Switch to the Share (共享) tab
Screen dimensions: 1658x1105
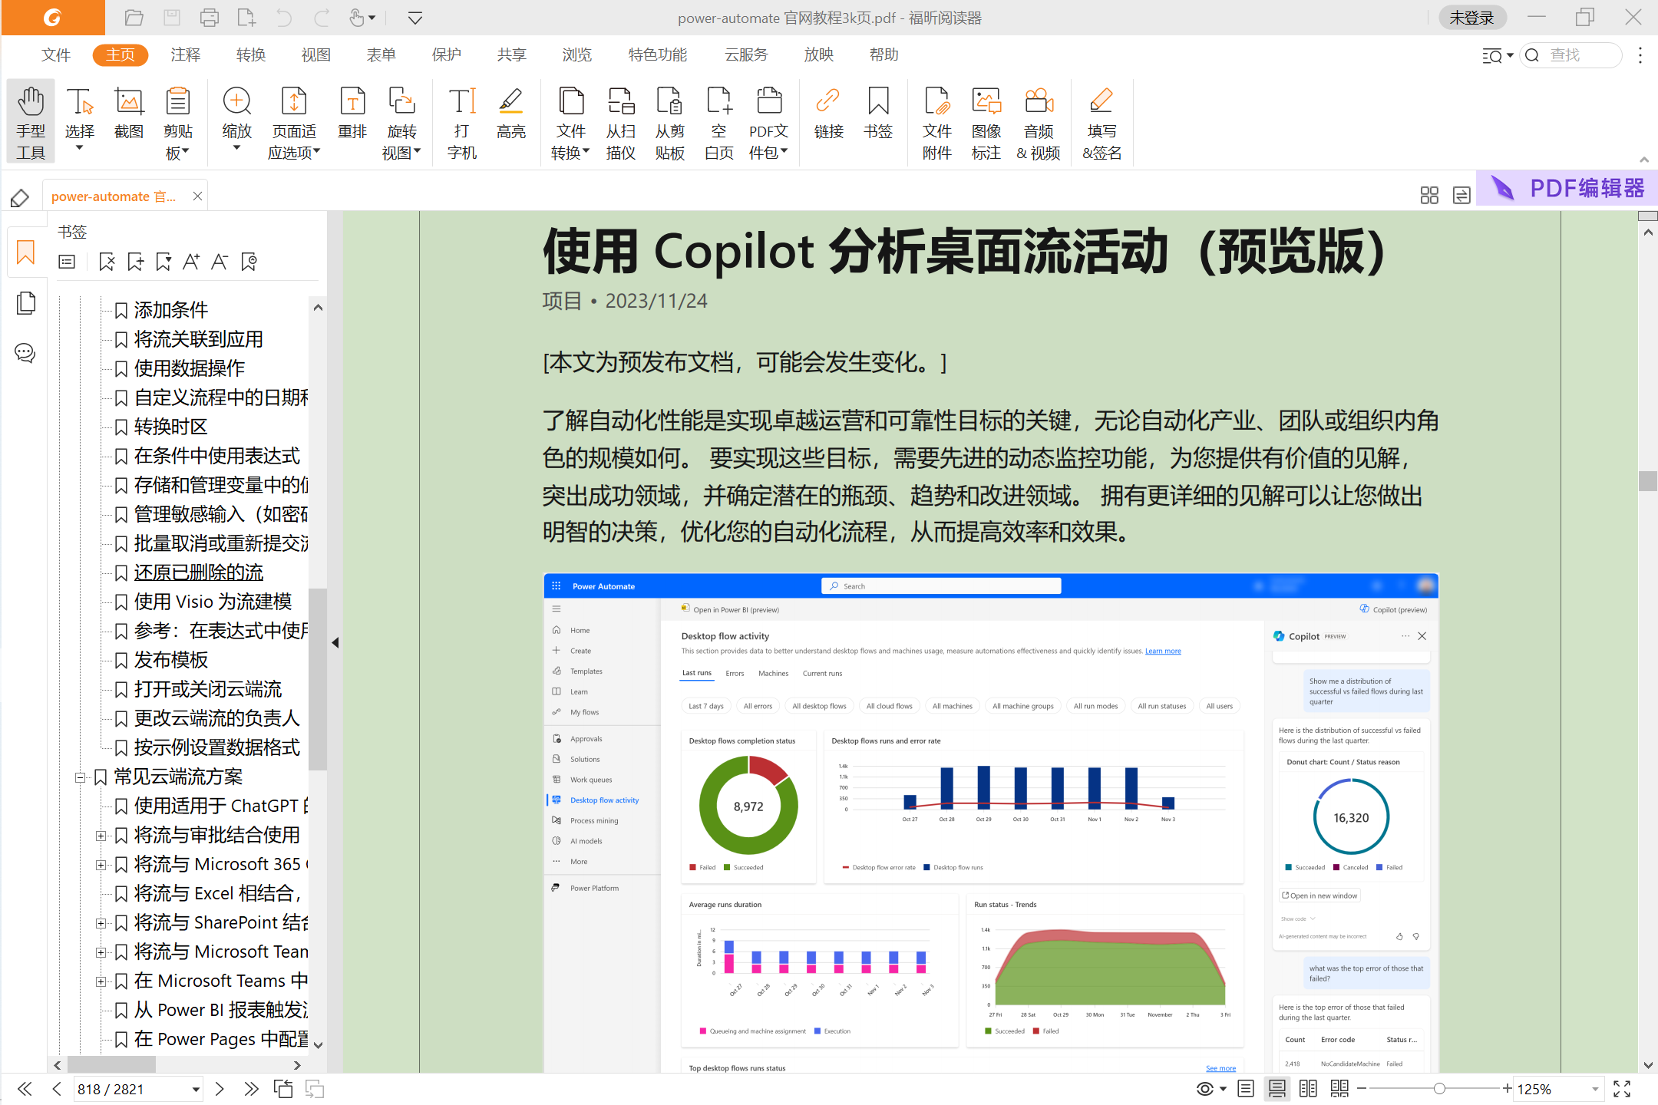pos(511,55)
